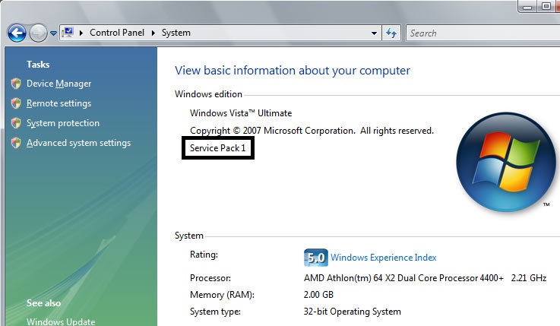The width and height of the screenshot is (560, 326).
Task: Select the Control Panel breadcrumb
Action: (117, 33)
